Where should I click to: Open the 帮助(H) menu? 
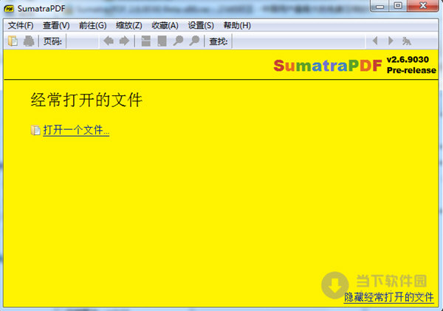coord(237,25)
